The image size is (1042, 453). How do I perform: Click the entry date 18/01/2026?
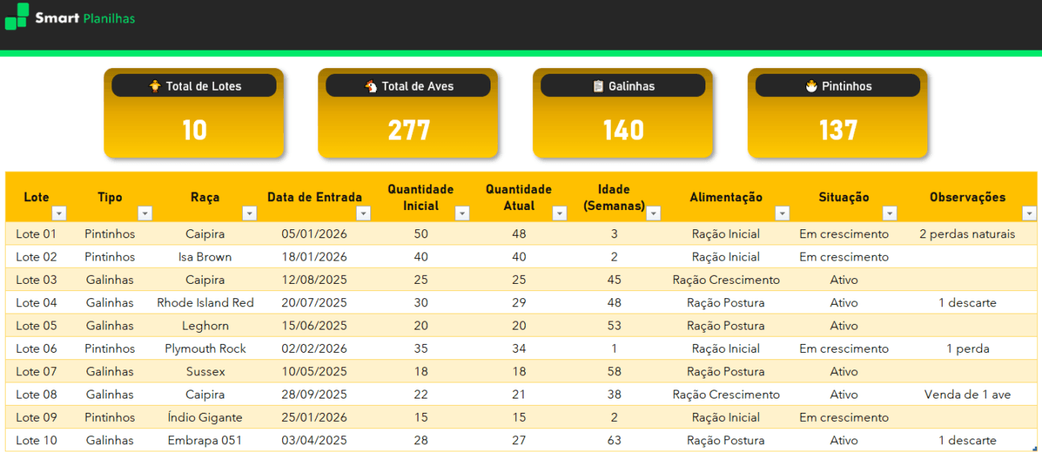[x=314, y=257]
